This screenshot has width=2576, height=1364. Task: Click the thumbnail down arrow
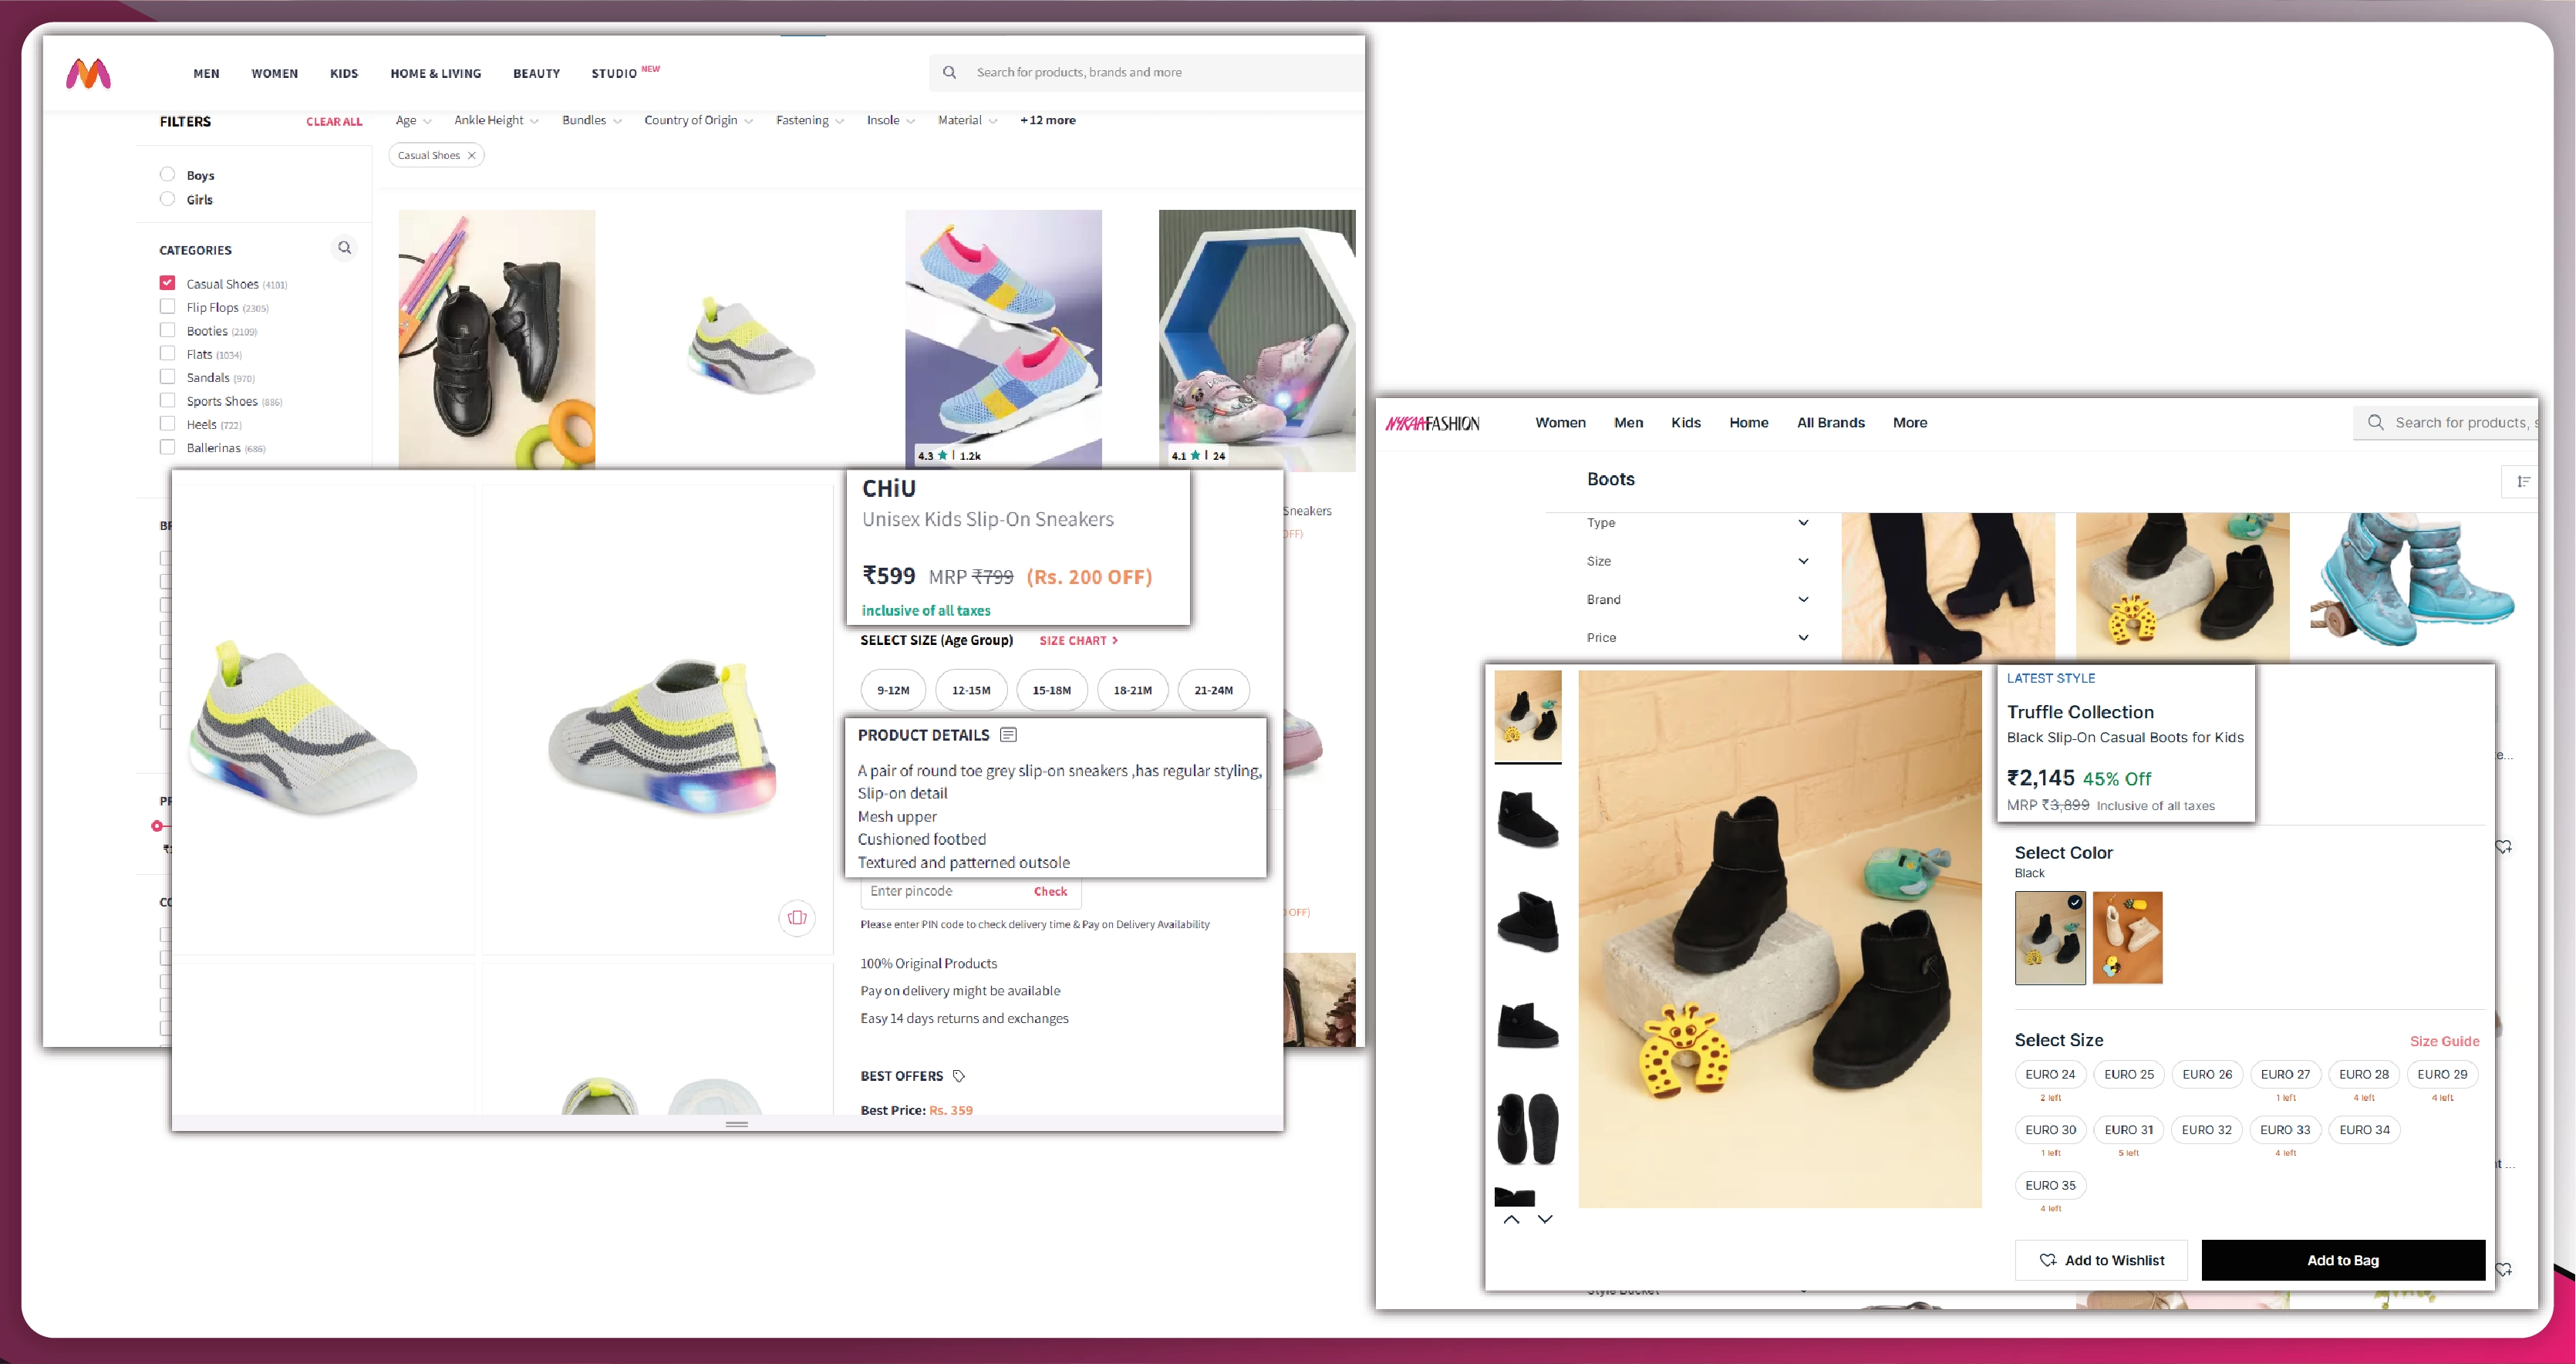tap(1545, 1219)
